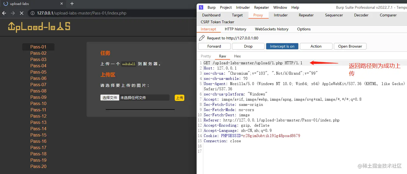407x174 pixels.
Task: Open Pass-19 level
Action: (38, 160)
